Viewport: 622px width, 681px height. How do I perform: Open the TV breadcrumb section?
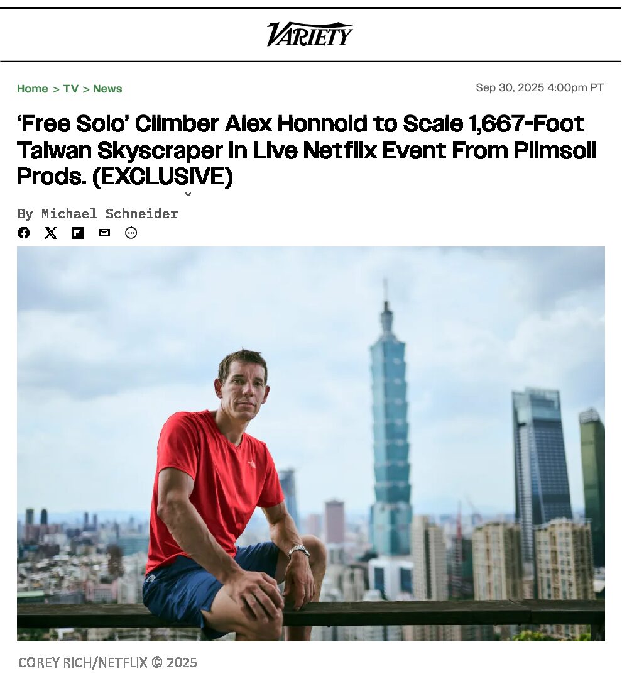coord(70,89)
